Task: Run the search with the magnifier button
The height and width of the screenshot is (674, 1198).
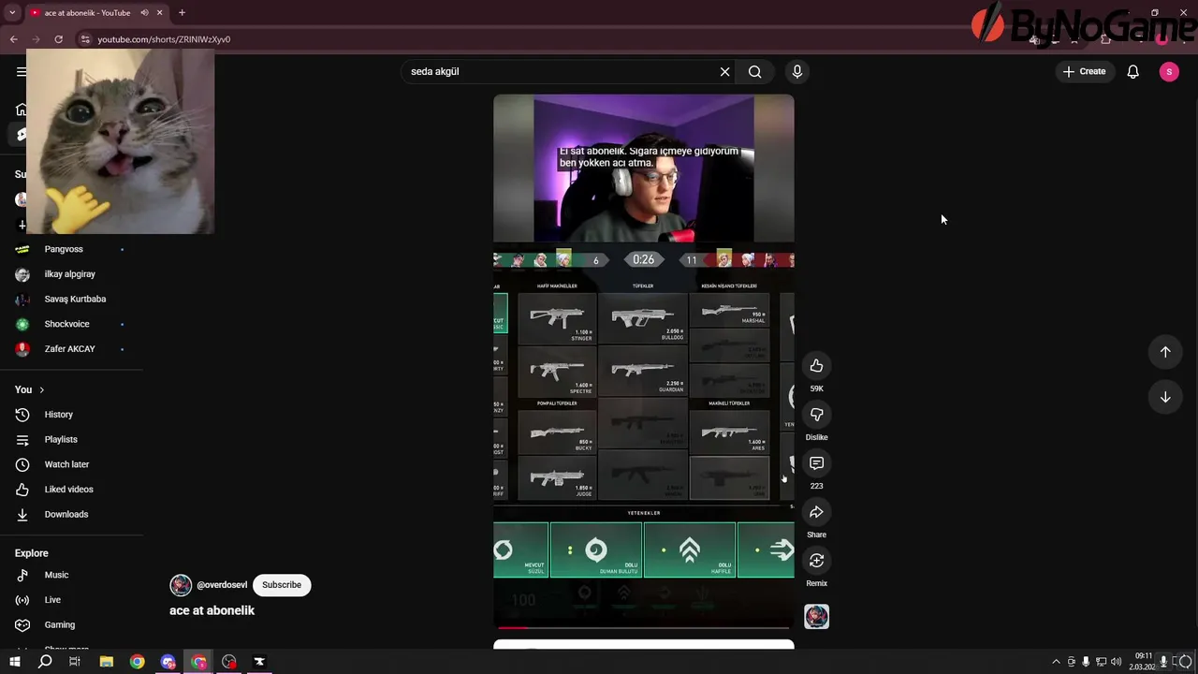Action: click(754, 71)
